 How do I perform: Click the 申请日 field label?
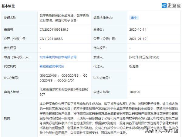tap(99, 30)
